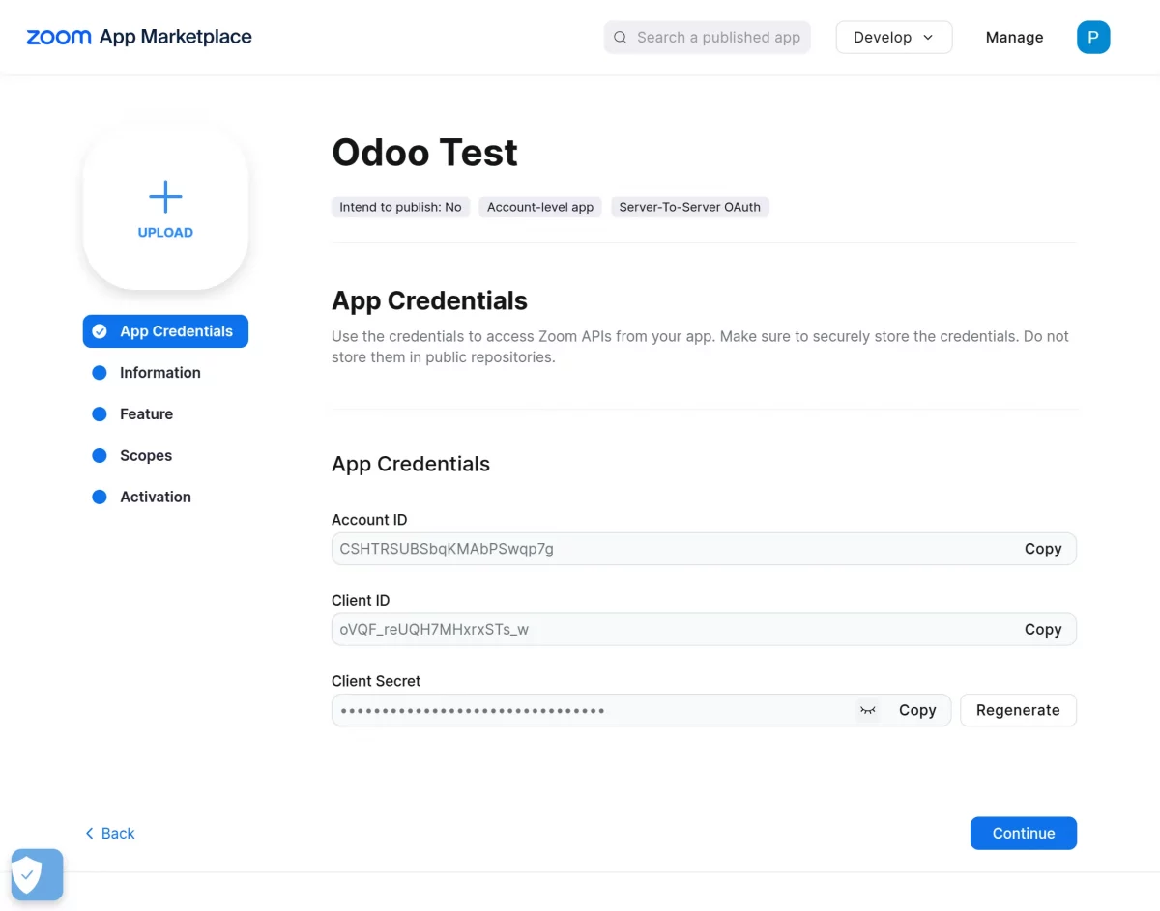
Task: Copy the Account ID
Action: click(x=1042, y=549)
